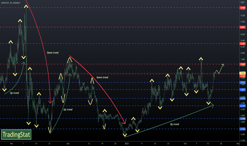The image size is (247, 146).
Task: Click the 19 date label on the time axis
Action: coord(102,143)
